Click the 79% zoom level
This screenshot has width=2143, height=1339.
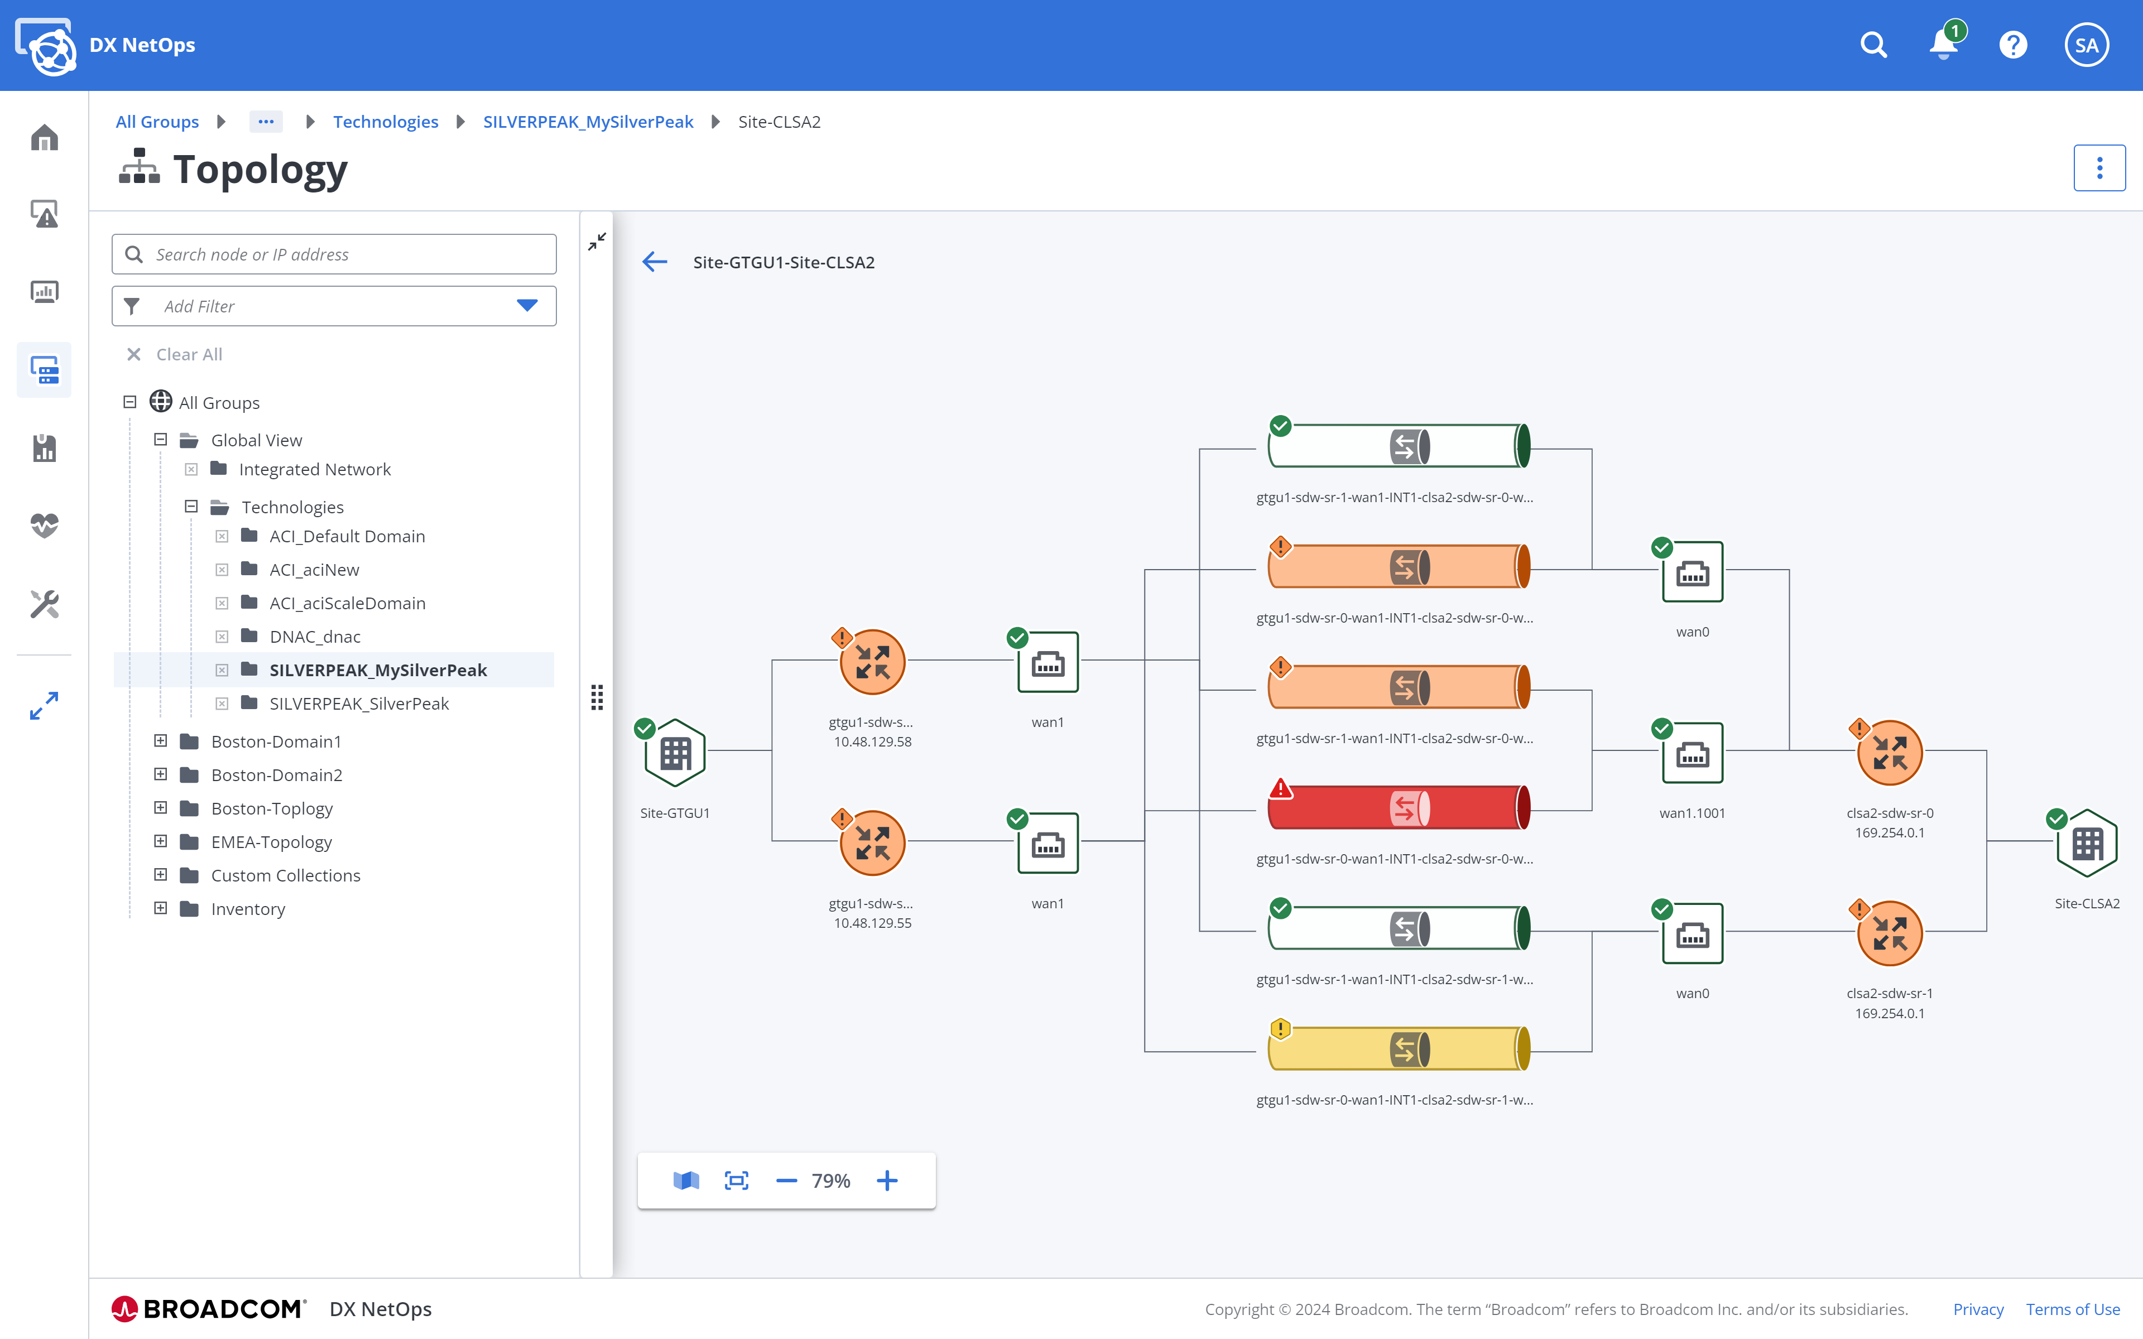pyautogui.click(x=830, y=1181)
